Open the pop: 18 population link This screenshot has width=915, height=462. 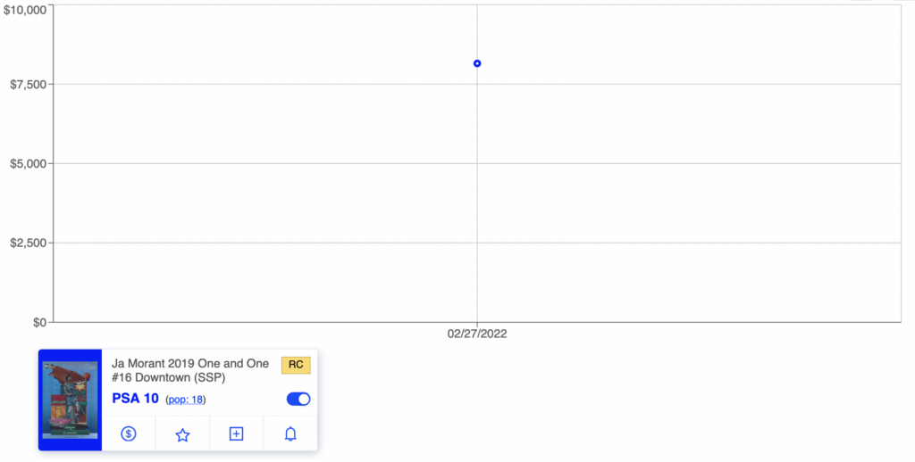tap(186, 400)
